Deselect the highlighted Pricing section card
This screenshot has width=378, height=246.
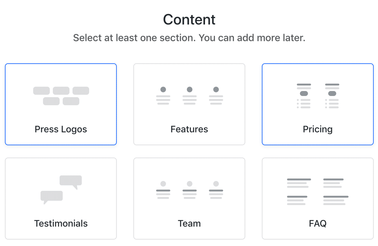pyautogui.click(x=318, y=104)
